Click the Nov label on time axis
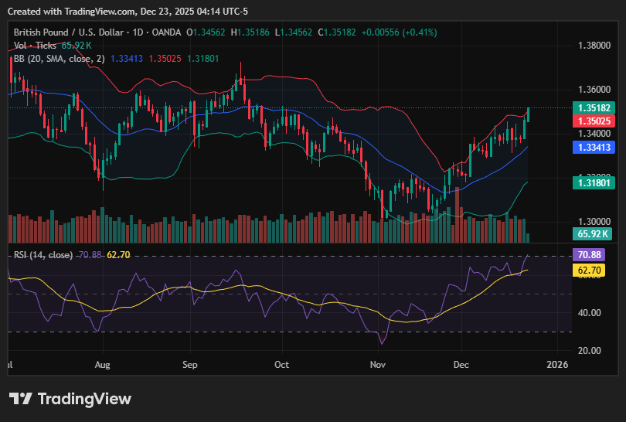The image size is (626, 422). click(378, 364)
